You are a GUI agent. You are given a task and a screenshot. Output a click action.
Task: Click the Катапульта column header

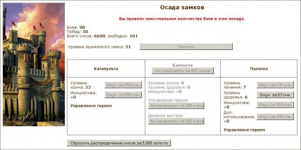[106, 69]
